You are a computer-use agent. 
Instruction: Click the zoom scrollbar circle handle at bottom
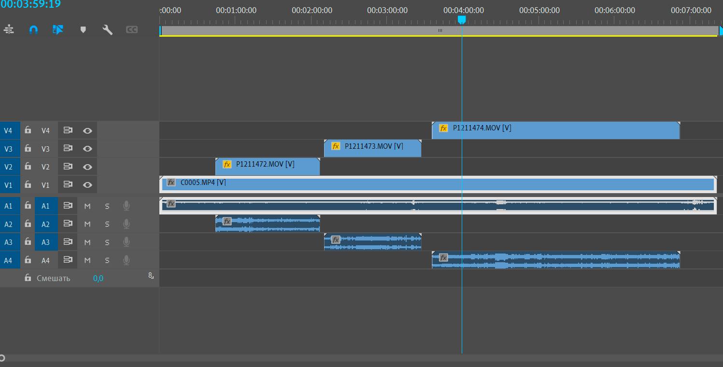coord(2,358)
